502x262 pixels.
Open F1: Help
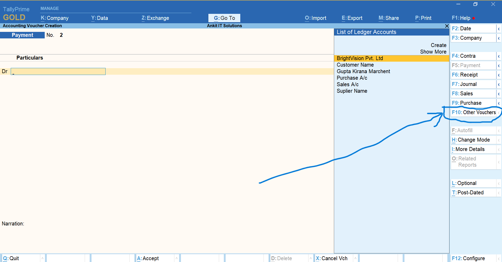pyautogui.click(x=461, y=18)
